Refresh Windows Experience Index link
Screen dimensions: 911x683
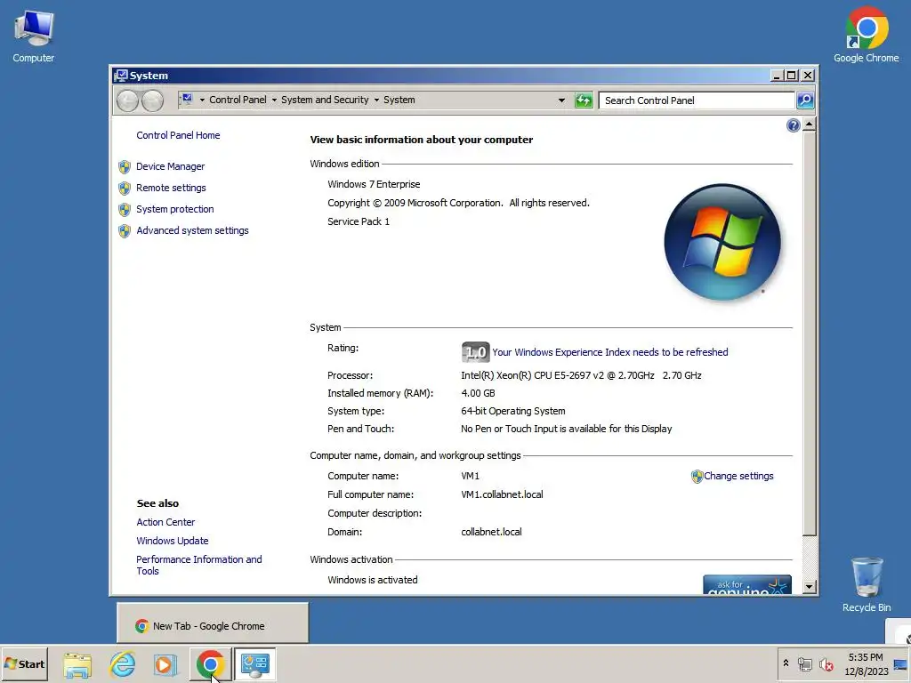(610, 352)
